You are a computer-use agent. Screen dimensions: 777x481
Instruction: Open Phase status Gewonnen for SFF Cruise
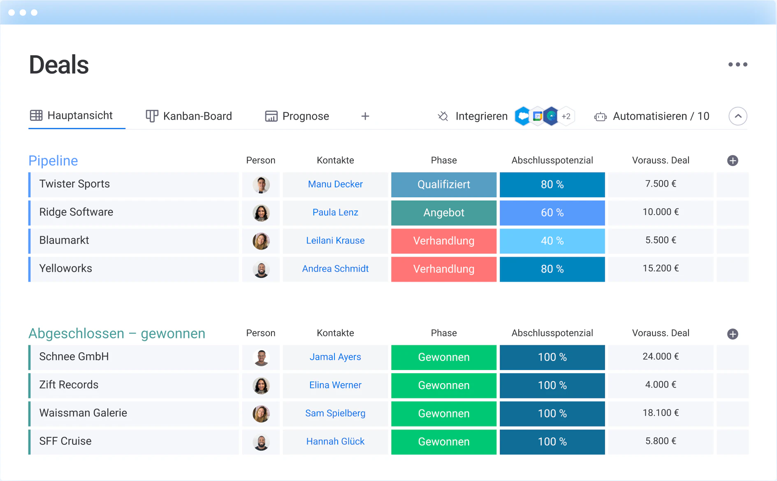444,442
